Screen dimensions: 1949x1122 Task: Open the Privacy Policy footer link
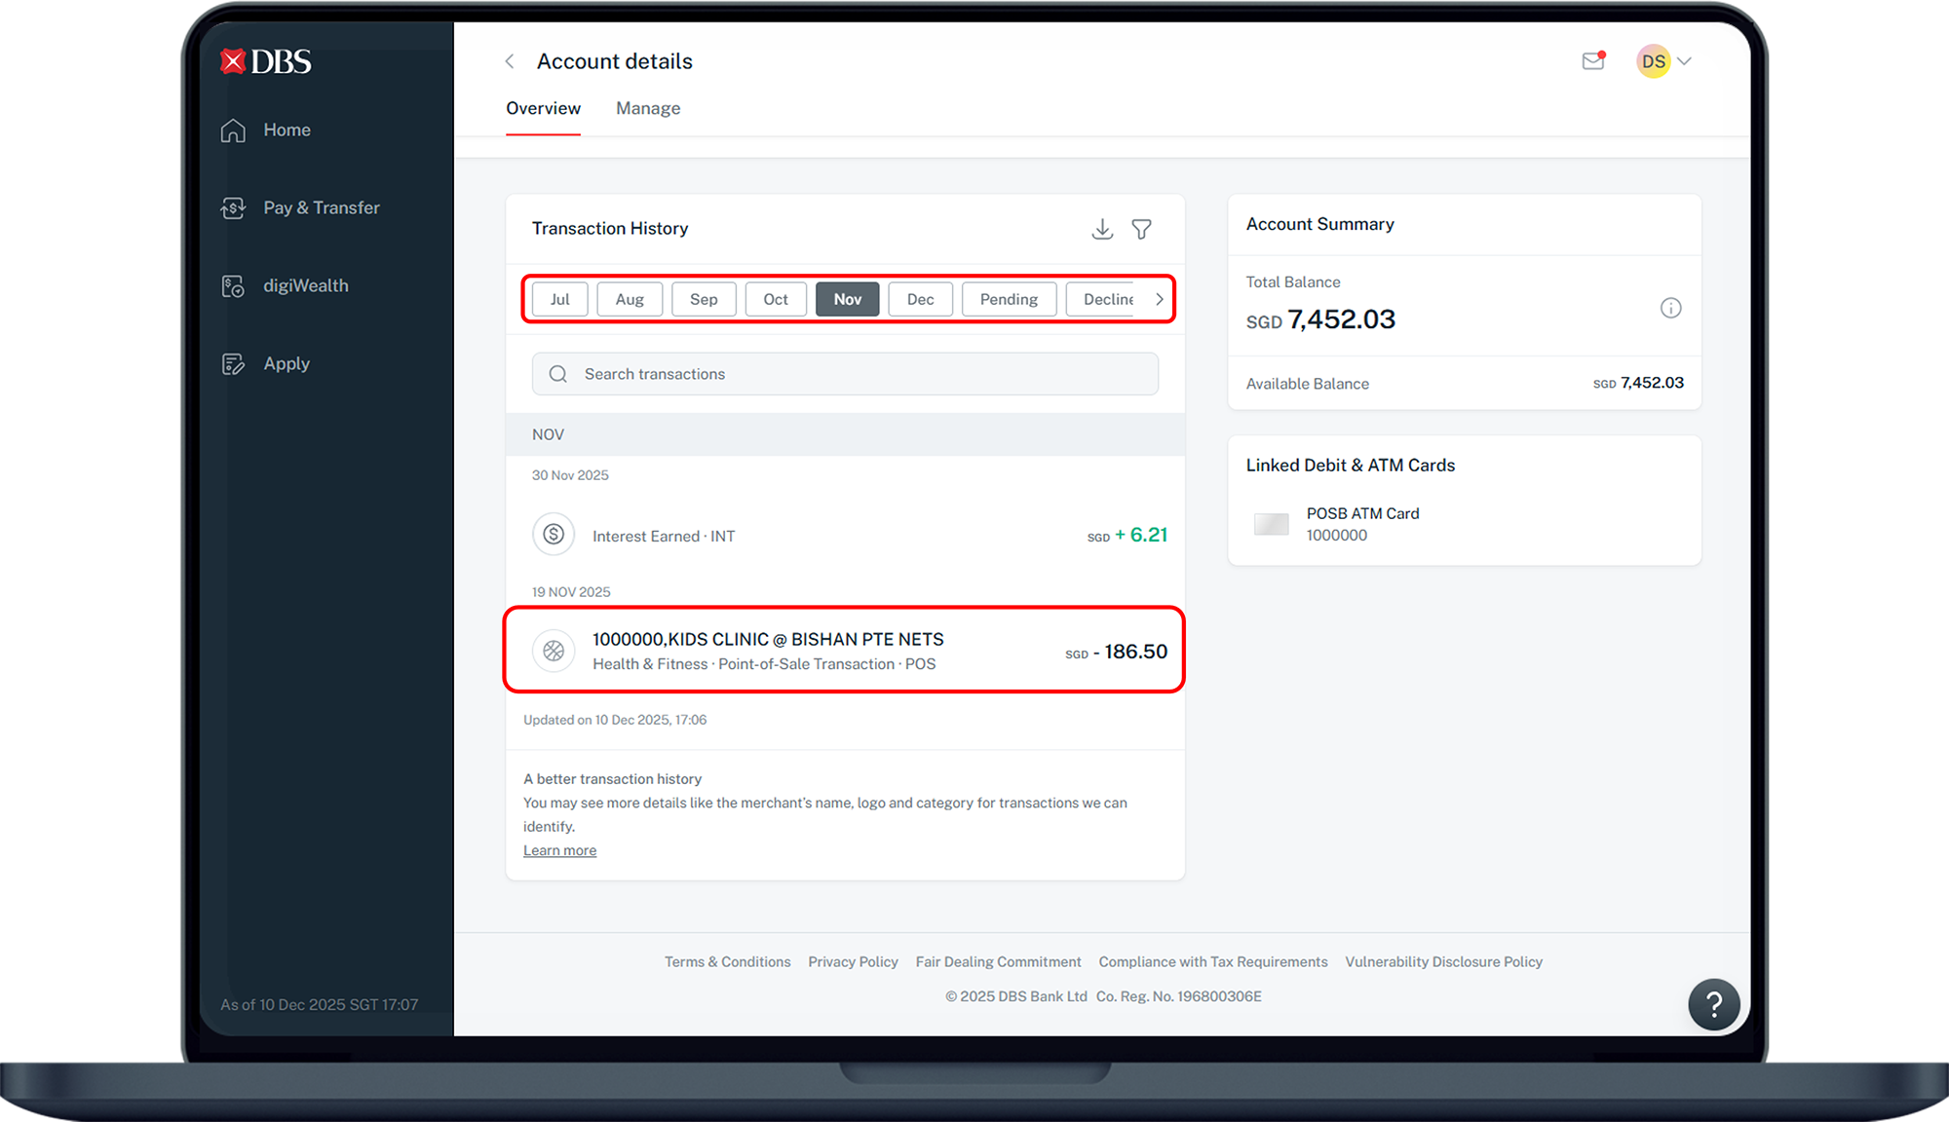click(853, 961)
